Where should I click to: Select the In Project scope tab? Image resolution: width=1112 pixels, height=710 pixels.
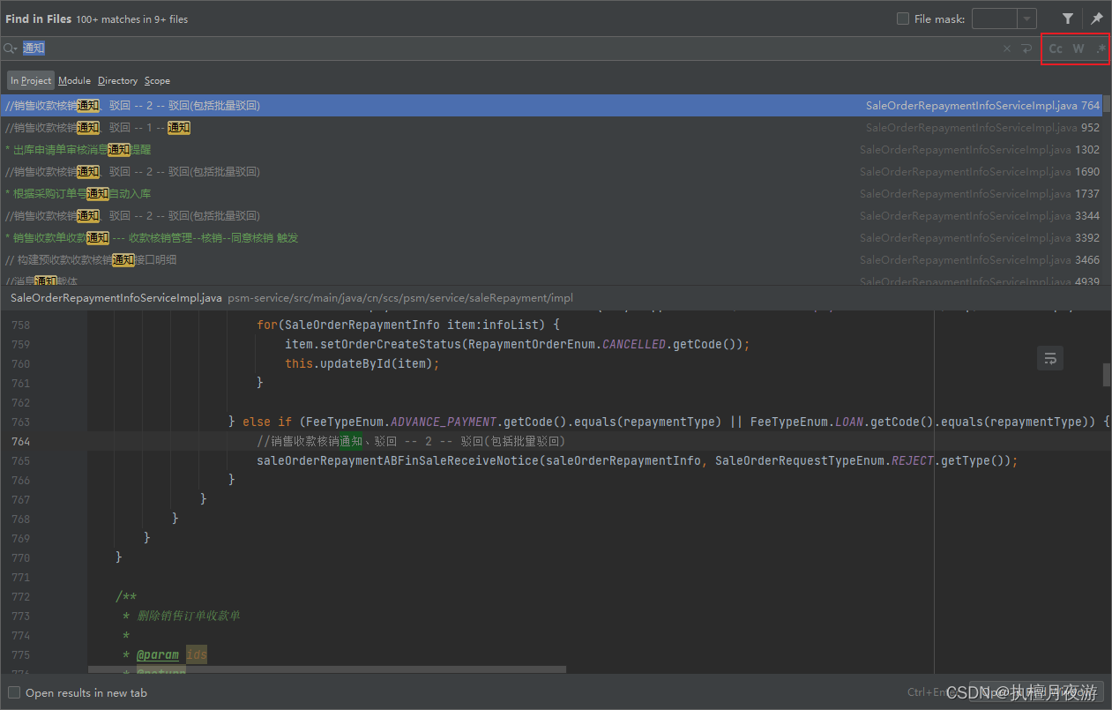coord(31,80)
